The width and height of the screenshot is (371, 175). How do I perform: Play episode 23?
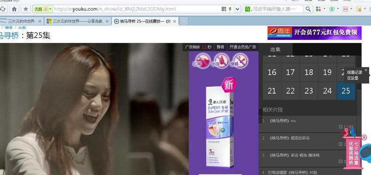(309, 91)
